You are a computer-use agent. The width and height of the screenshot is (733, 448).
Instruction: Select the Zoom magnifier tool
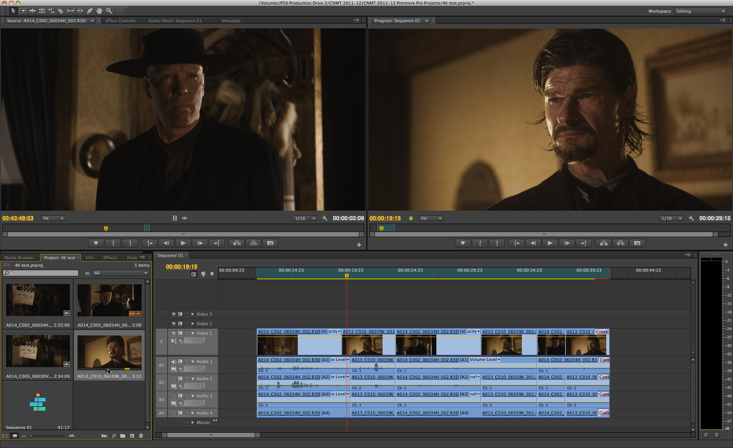click(x=109, y=11)
